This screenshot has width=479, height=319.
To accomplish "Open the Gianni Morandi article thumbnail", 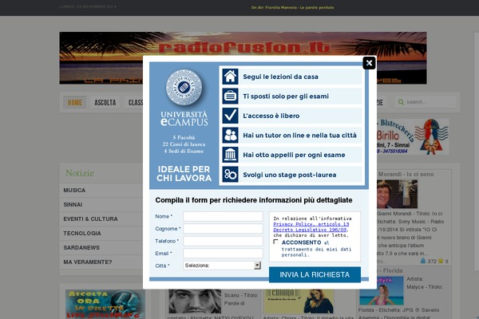I will [397, 194].
